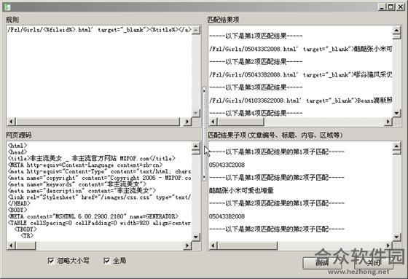Maximize the window
Image resolution: width=408 pixels, height=279 pixels.
point(391,7)
